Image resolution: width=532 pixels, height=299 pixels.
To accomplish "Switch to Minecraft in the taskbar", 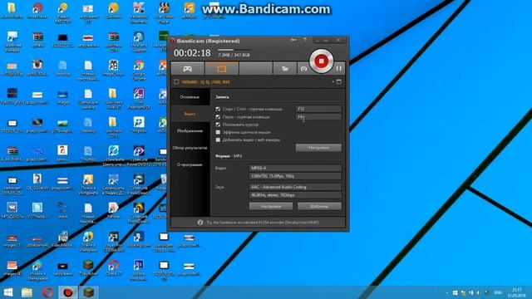I will (x=89, y=292).
